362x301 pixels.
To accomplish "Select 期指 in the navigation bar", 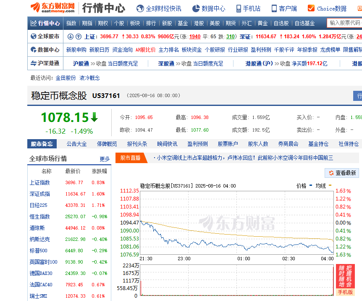I will (x=87, y=24).
